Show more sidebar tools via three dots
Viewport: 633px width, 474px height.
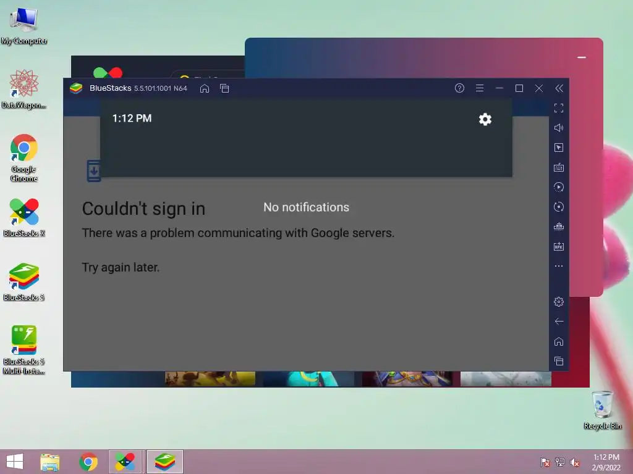pos(559,266)
